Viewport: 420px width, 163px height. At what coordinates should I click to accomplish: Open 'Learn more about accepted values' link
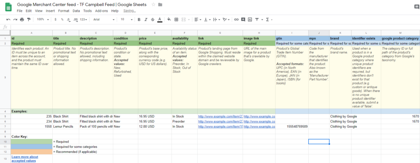(24, 159)
